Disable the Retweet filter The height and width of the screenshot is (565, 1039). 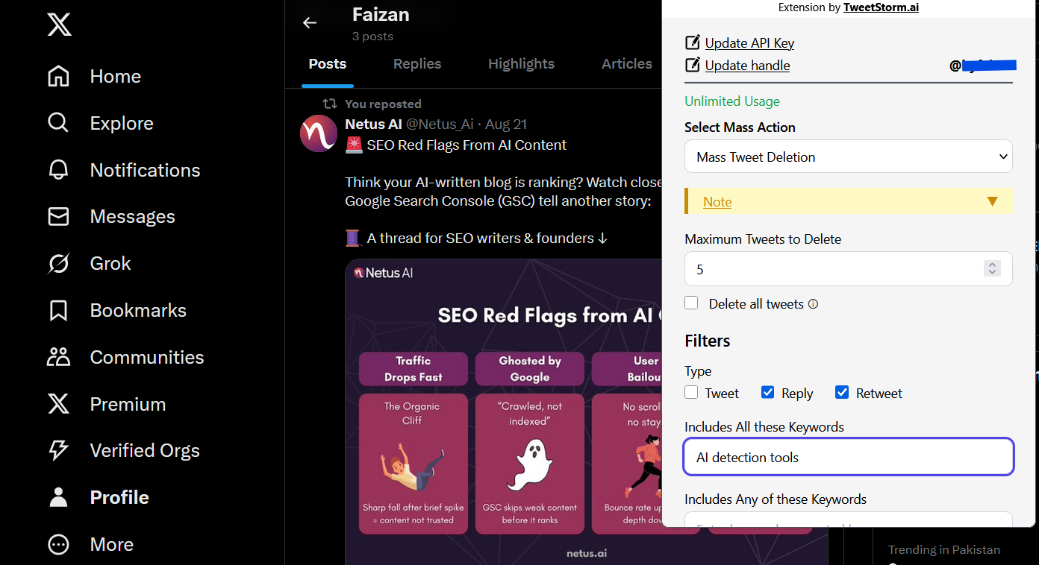[x=842, y=391]
